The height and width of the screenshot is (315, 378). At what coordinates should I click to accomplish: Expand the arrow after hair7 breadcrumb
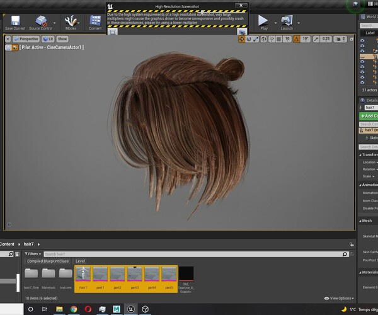point(38,244)
